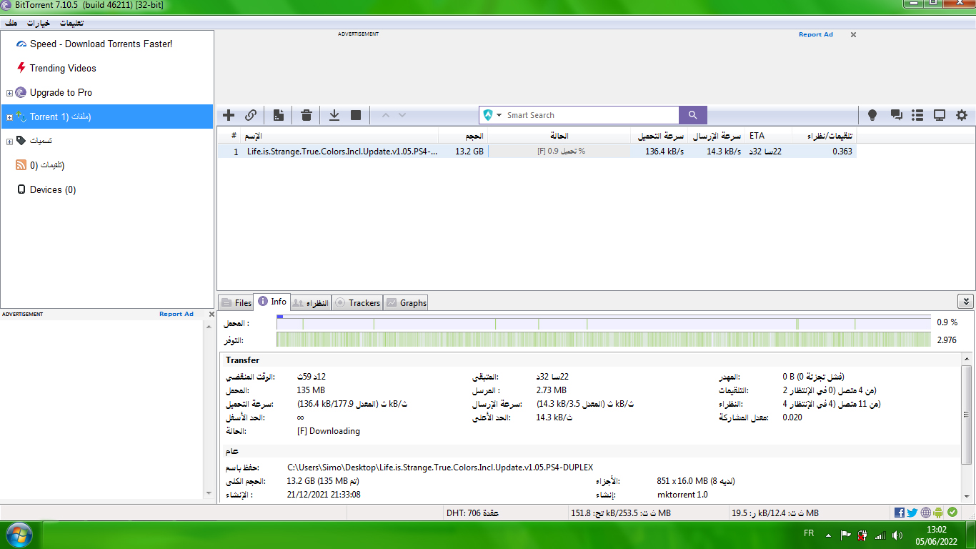Expand the Torrent sidebar tree node
This screenshot has width=976, height=549.
click(x=9, y=117)
